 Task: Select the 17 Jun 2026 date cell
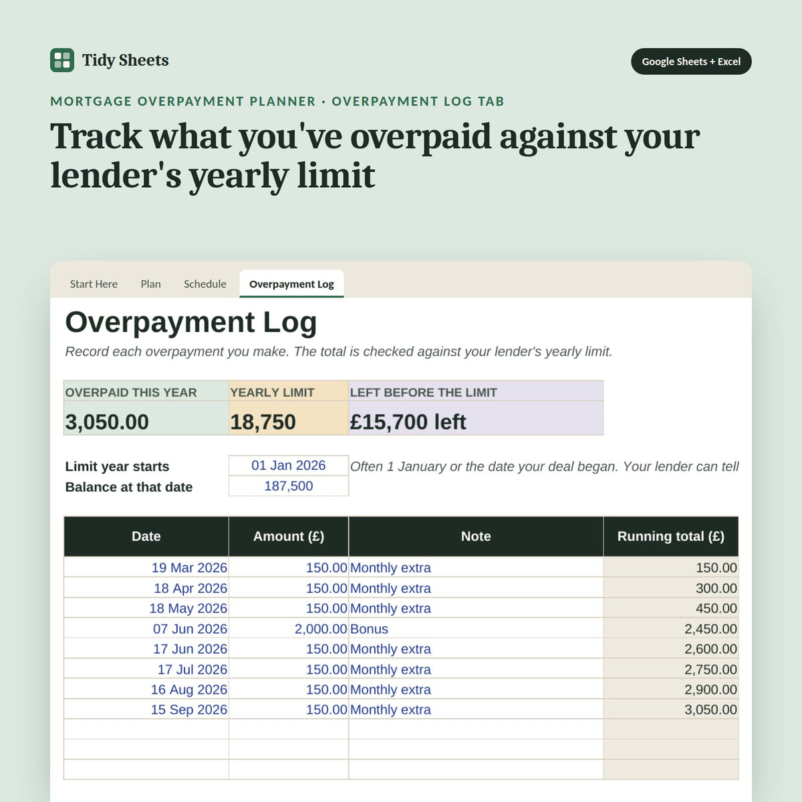[146, 649]
